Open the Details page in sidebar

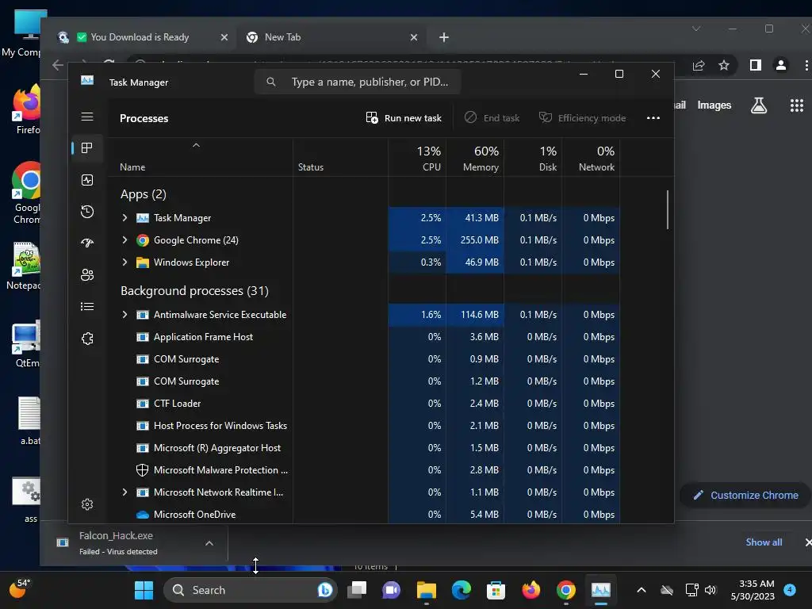click(87, 307)
